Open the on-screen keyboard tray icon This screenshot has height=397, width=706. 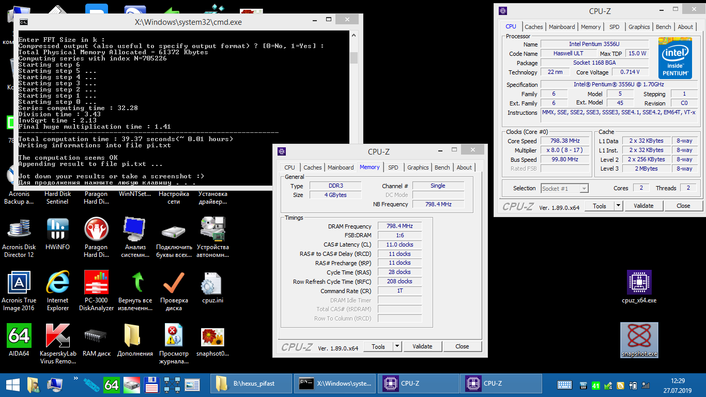click(564, 385)
